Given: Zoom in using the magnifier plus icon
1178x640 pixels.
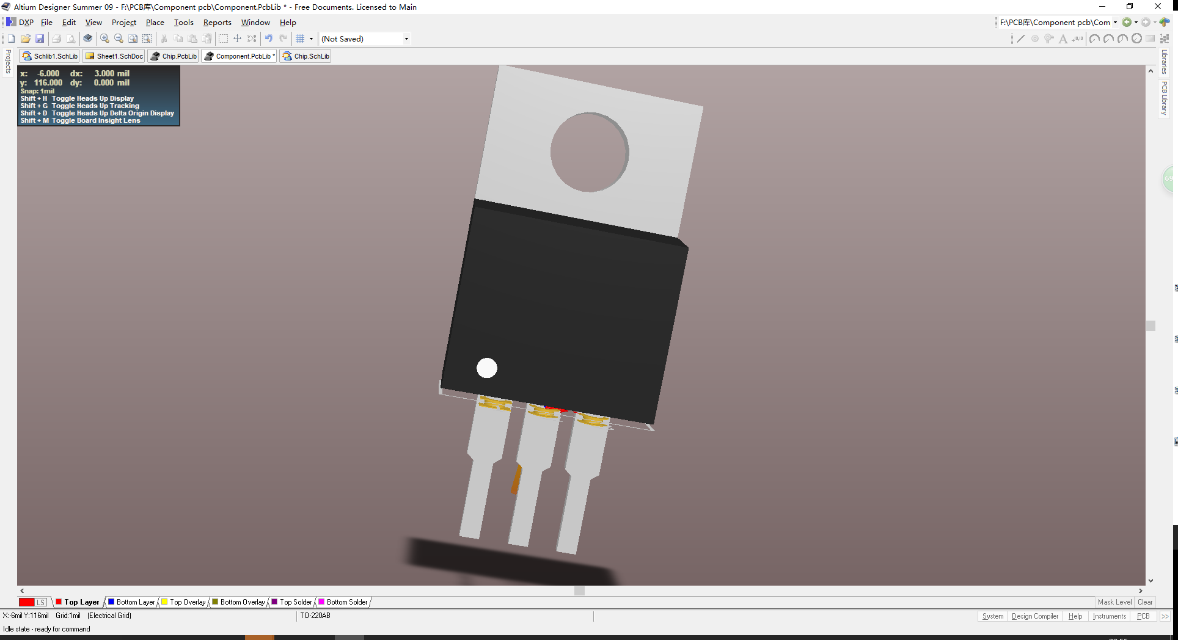Looking at the screenshot, I should tap(104, 38).
